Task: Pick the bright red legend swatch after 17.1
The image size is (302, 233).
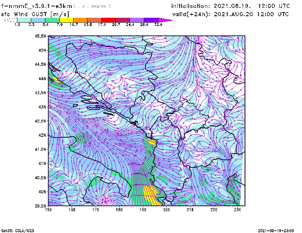Action: coord(109,20)
